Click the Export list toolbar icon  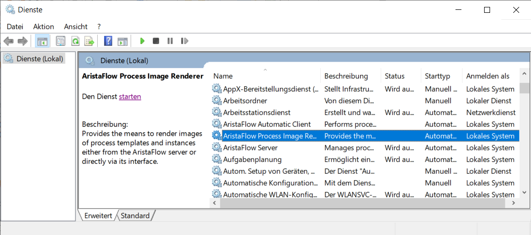pyautogui.click(x=89, y=41)
